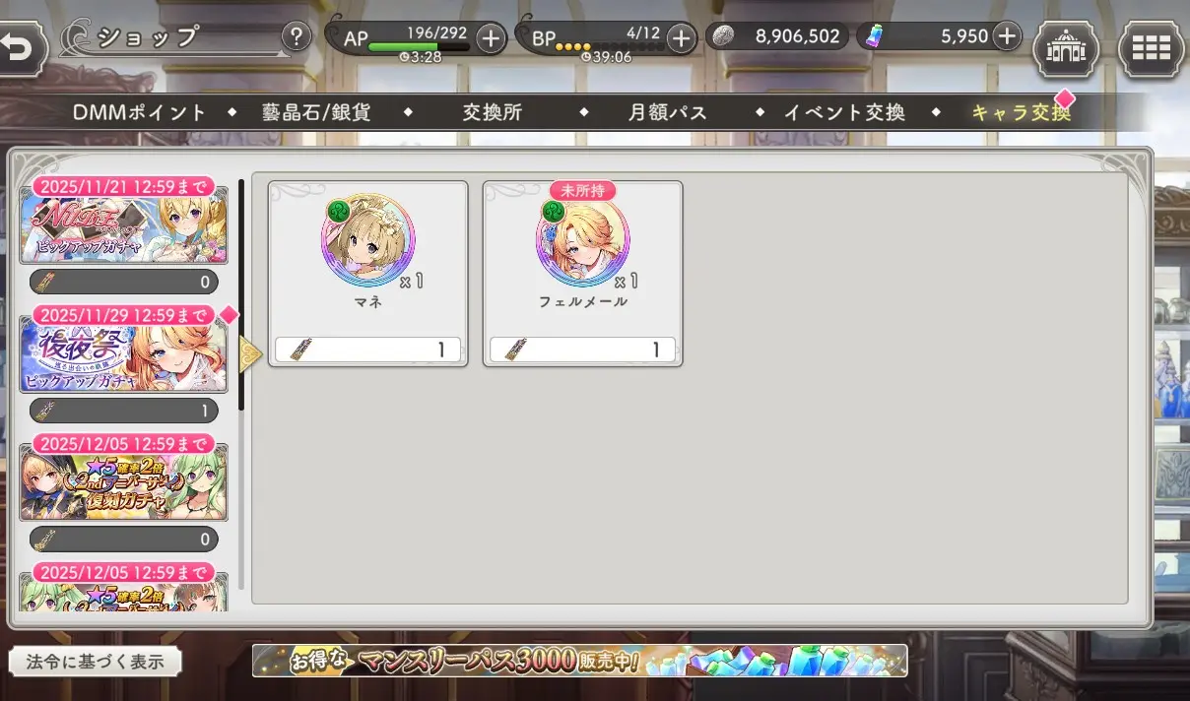
Task: Add BP with the plus icon
Action: tap(681, 37)
